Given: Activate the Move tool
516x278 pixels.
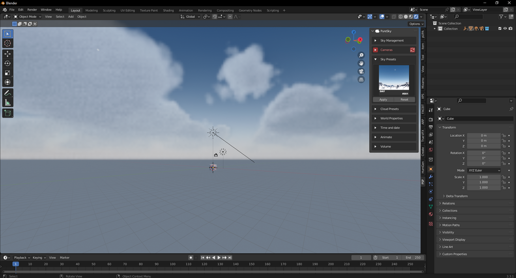Looking at the screenshot, I should click(x=8, y=53).
